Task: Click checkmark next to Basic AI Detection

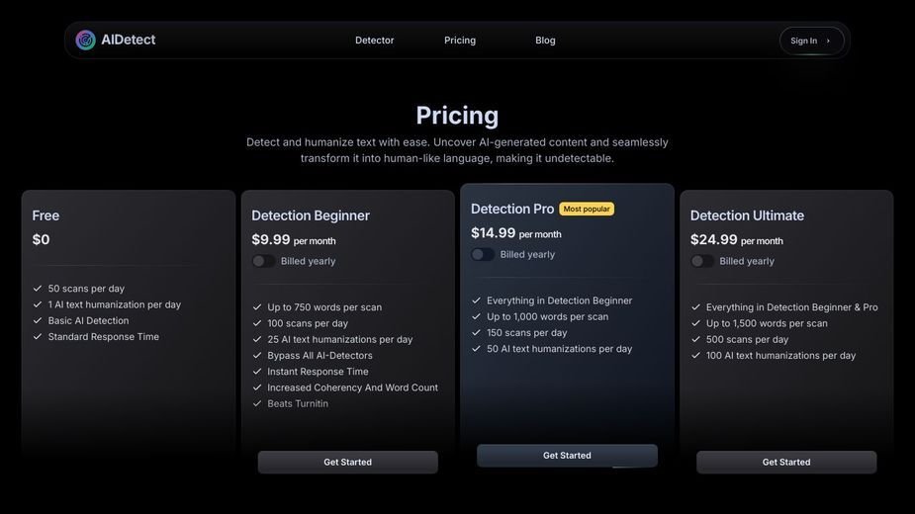Action: (x=38, y=320)
